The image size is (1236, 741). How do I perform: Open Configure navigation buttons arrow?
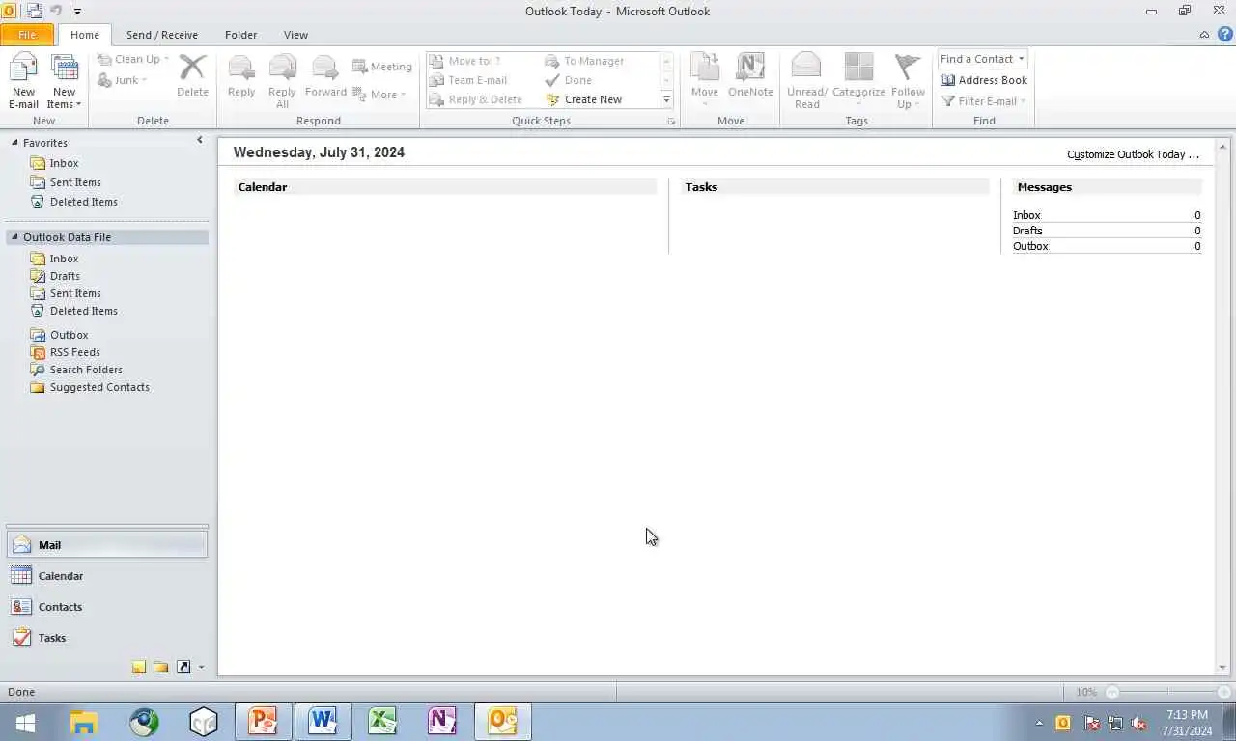point(201,667)
